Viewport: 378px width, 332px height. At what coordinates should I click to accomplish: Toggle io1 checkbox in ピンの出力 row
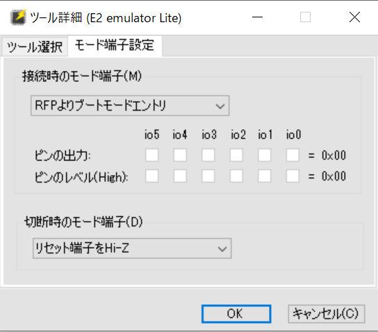(x=265, y=155)
